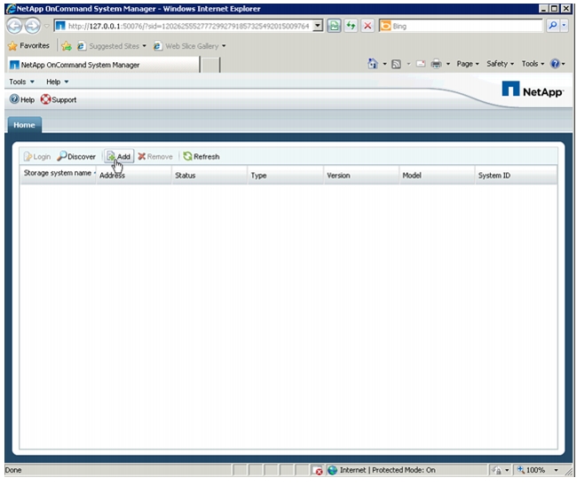Sort by Version column header
This screenshot has width=577, height=501.
(361, 176)
